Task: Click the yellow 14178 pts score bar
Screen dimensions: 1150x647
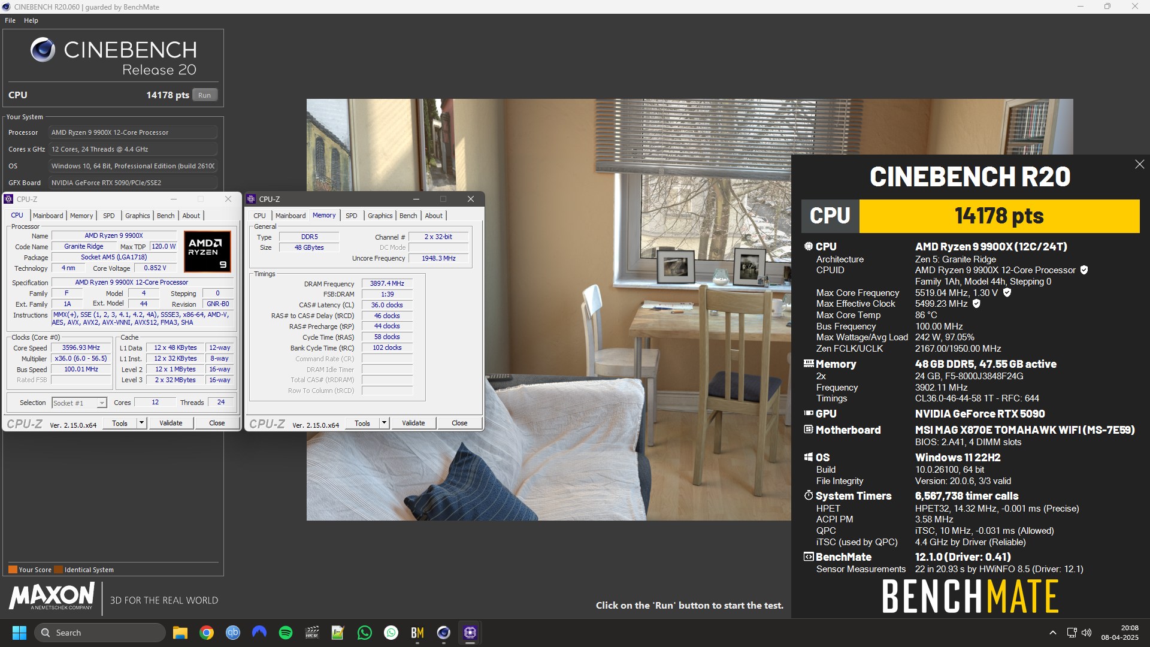Action: (999, 216)
